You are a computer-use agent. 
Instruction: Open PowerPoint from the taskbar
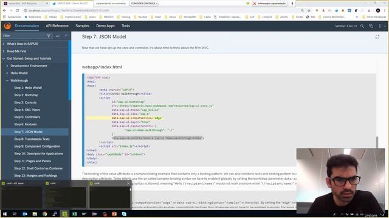pos(114,214)
